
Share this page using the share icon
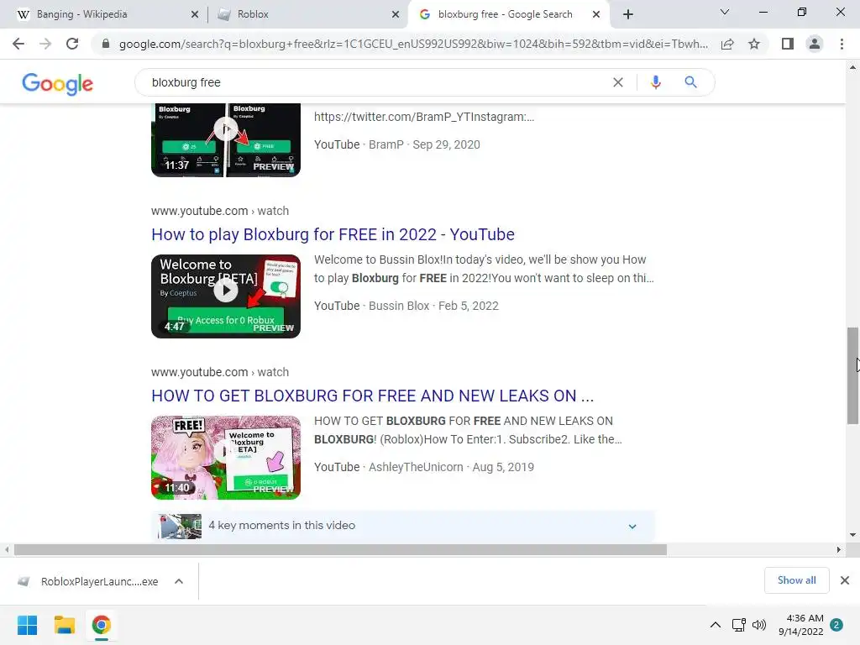pyautogui.click(x=727, y=44)
